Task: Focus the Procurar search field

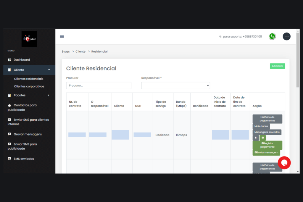Action: [x=99, y=85]
